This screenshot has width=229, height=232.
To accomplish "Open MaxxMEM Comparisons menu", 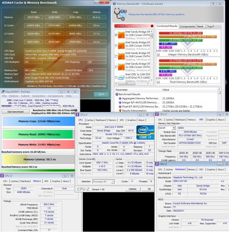I will tap(55, 96).
